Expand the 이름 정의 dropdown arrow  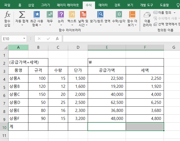pyautogui.click(x=175, y=13)
